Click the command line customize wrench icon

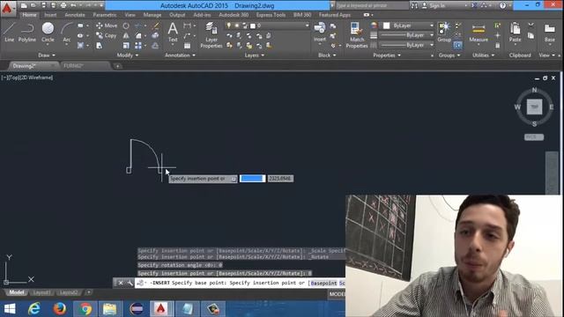130,283
